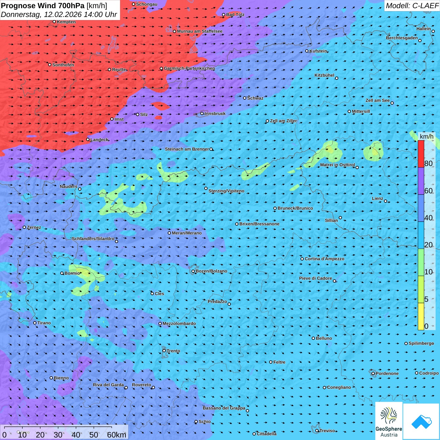Image resolution: width=440 pixels, height=440 pixels.
Task: Click the 'Mezzolombardo' label
Action: pyautogui.click(x=179, y=323)
